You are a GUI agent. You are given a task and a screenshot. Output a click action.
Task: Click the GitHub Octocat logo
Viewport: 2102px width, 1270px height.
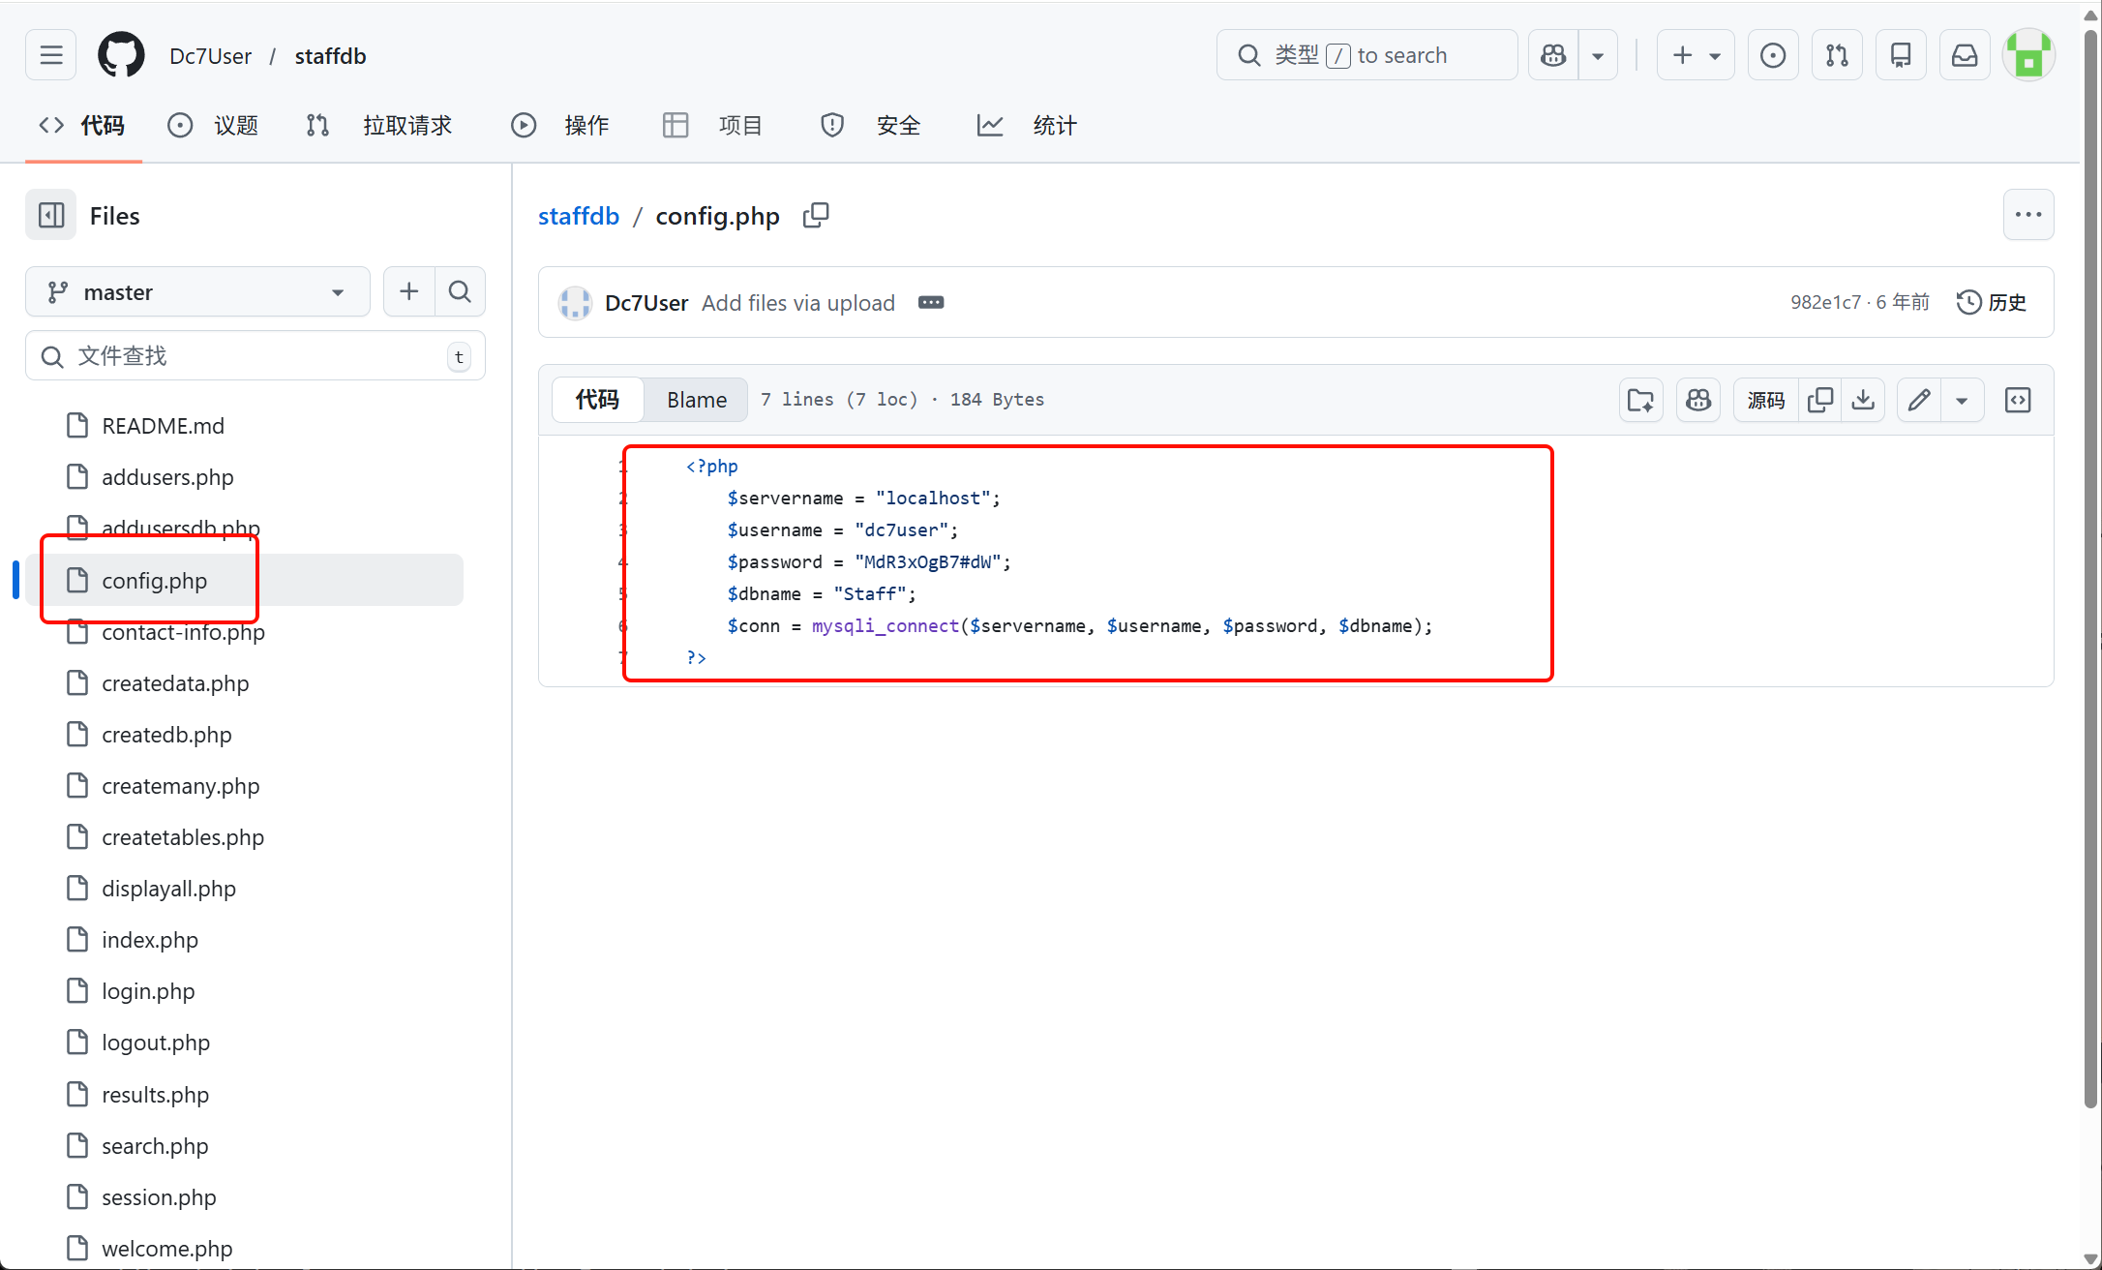coord(121,55)
